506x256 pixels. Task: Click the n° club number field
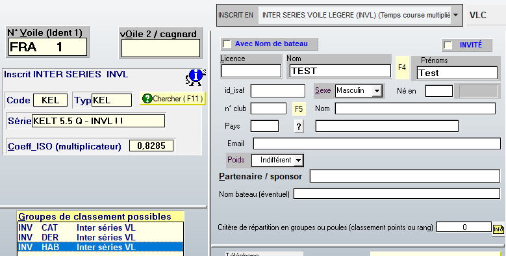click(268, 109)
